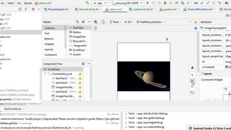Click the Android Studio 4.2 Beta 5 notification
The image size is (231, 130).
pos(209,128)
